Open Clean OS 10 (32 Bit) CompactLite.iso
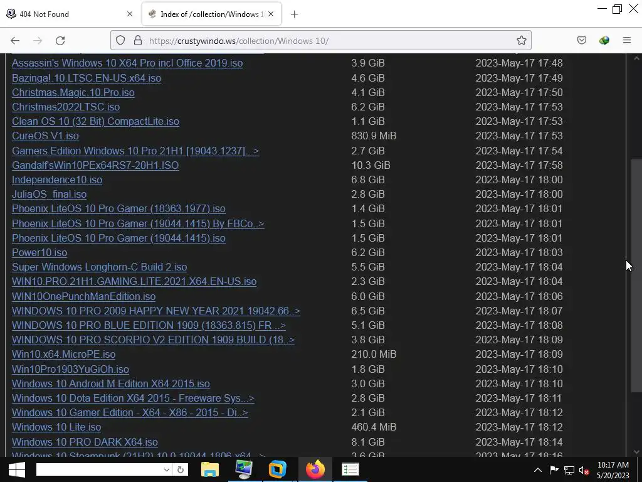Image resolution: width=642 pixels, height=482 pixels. [x=95, y=121]
